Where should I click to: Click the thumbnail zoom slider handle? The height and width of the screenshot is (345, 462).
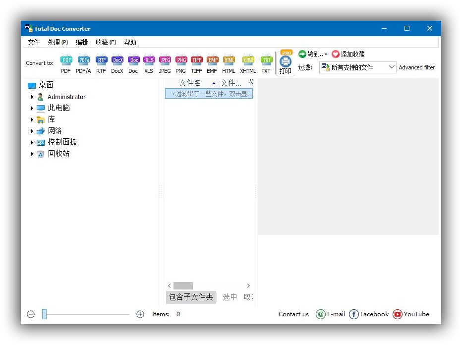(45, 314)
